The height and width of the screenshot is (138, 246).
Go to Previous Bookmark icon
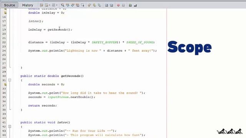coord(90,5)
